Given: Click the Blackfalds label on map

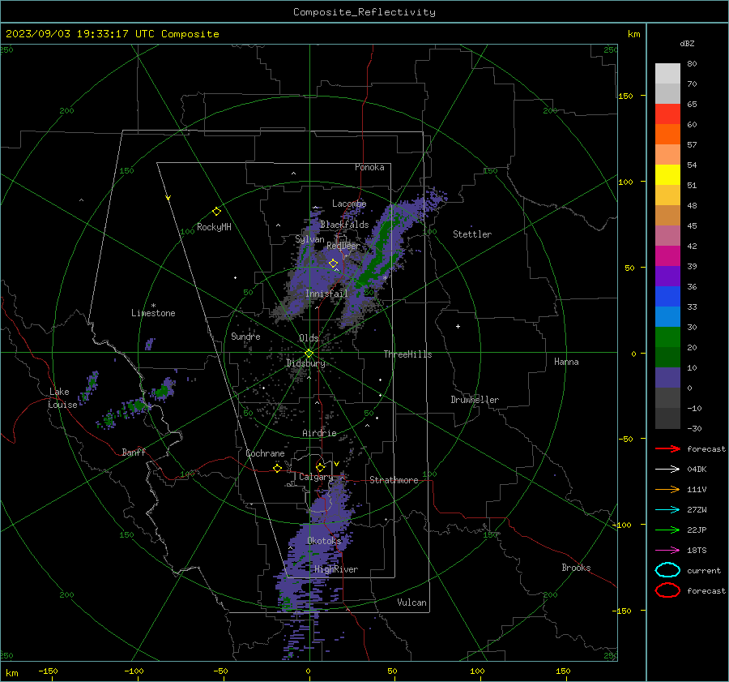Looking at the screenshot, I should [x=344, y=225].
